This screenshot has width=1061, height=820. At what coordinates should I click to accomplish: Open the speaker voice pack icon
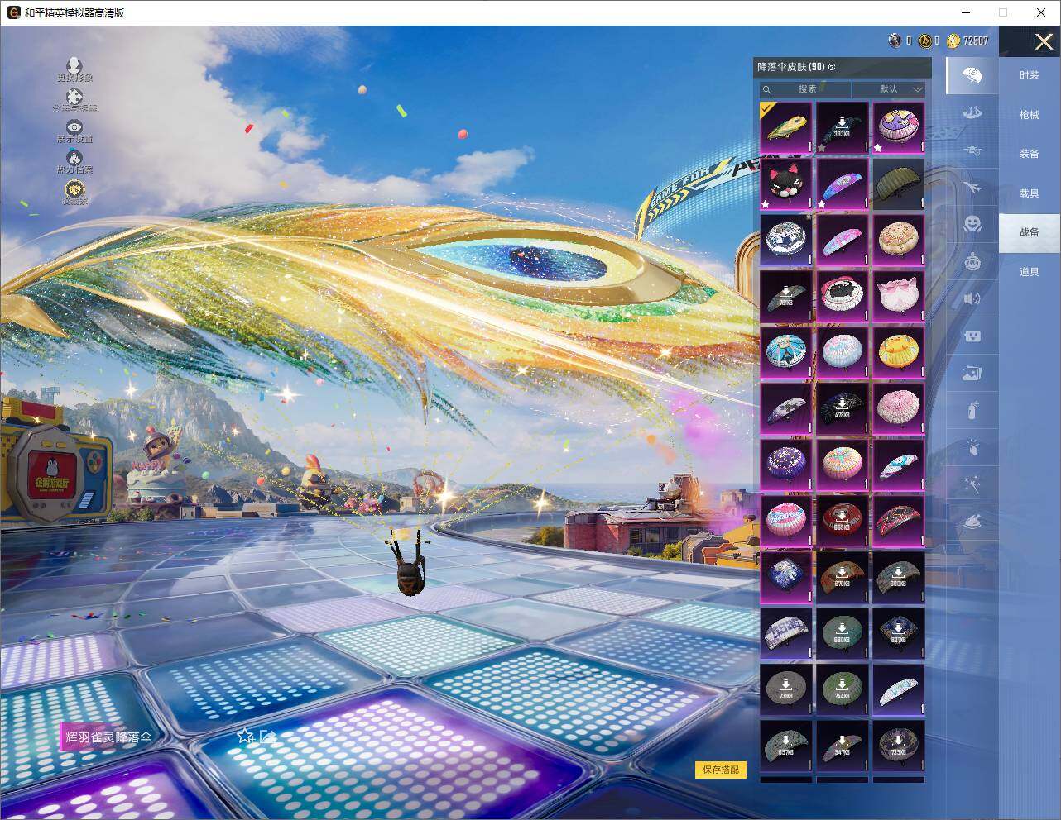point(972,298)
